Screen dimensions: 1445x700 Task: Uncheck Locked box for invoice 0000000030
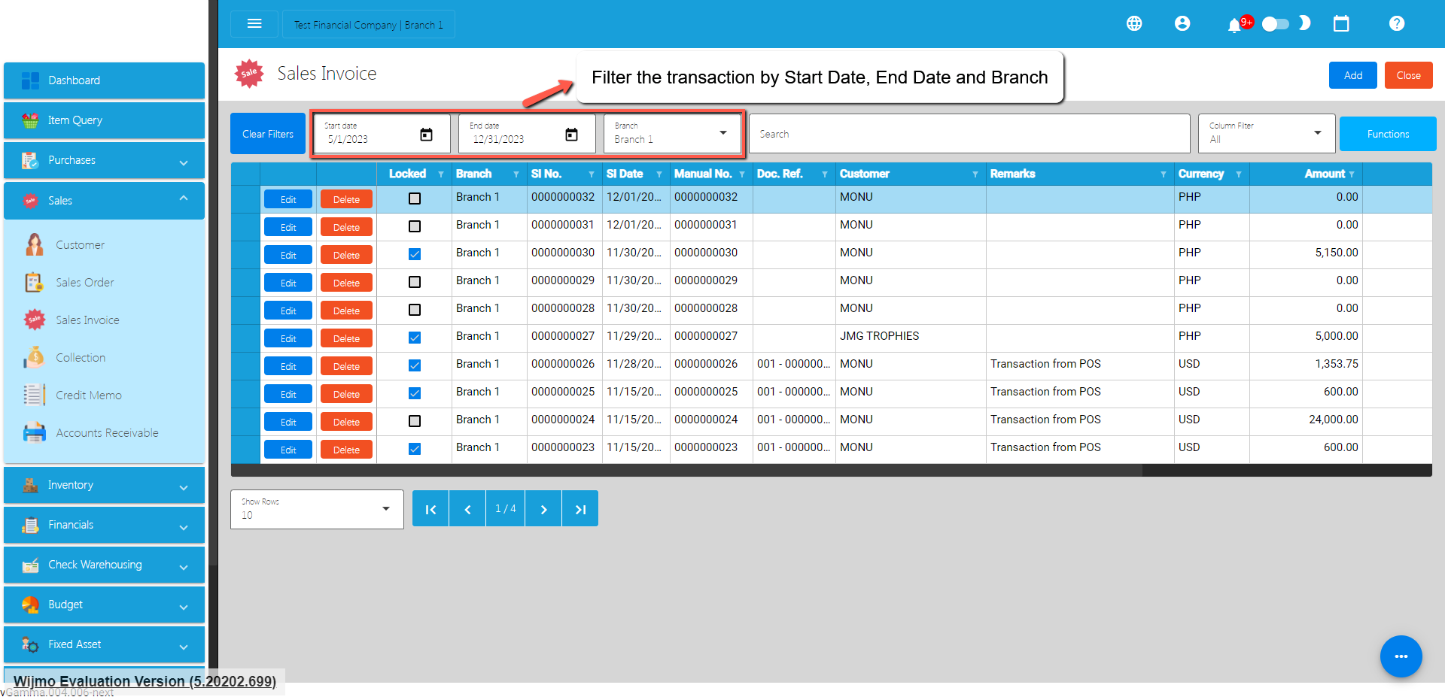[x=415, y=254]
